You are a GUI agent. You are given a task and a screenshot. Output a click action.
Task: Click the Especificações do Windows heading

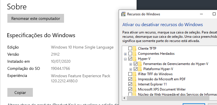point(41,35)
